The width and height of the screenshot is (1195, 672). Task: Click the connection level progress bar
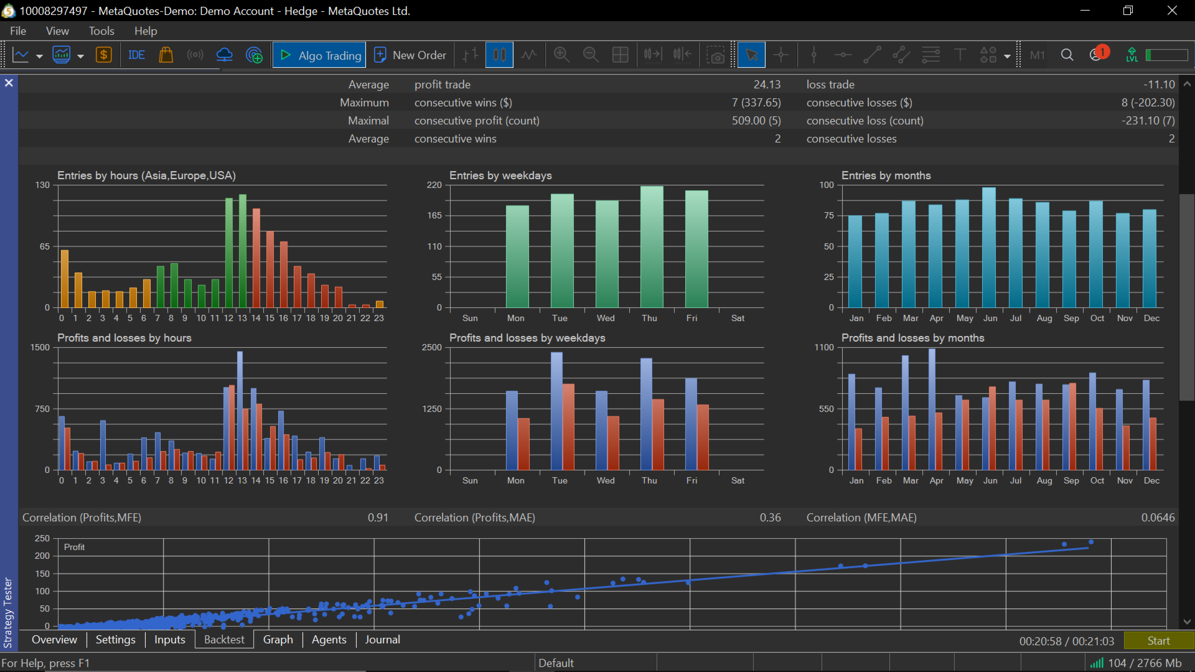(1166, 55)
